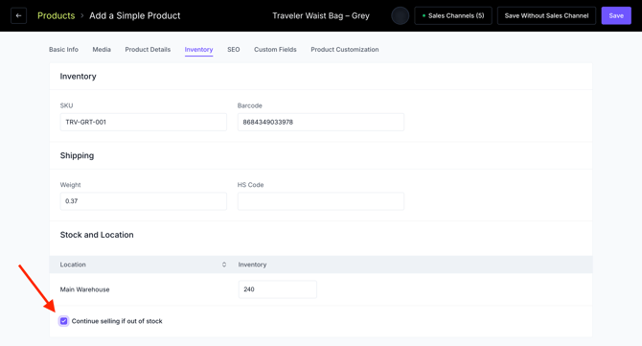This screenshot has width=642, height=346.
Task: Go to the Product Details tab
Action: tap(148, 50)
